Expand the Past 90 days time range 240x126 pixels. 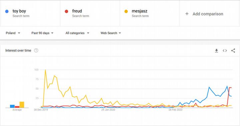point(42,33)
